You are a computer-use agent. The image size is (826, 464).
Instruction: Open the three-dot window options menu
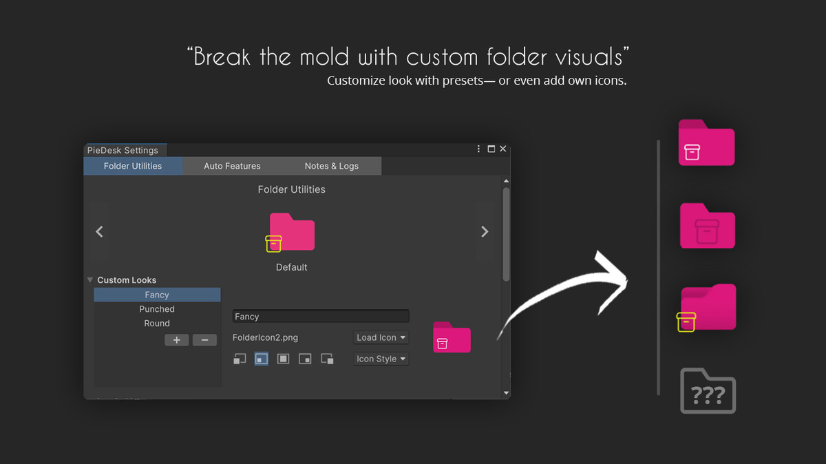pyautogui.click(x=479, y=149)
